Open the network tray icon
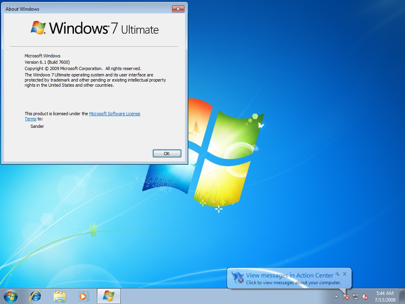 click(356, 296)
